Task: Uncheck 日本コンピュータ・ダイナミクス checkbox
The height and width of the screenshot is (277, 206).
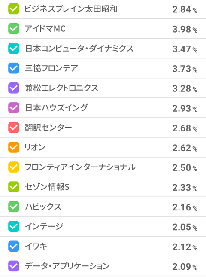Action: [x=14, y=49]
